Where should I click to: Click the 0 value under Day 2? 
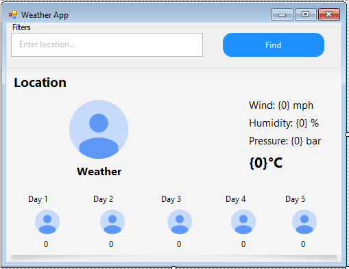111,244
